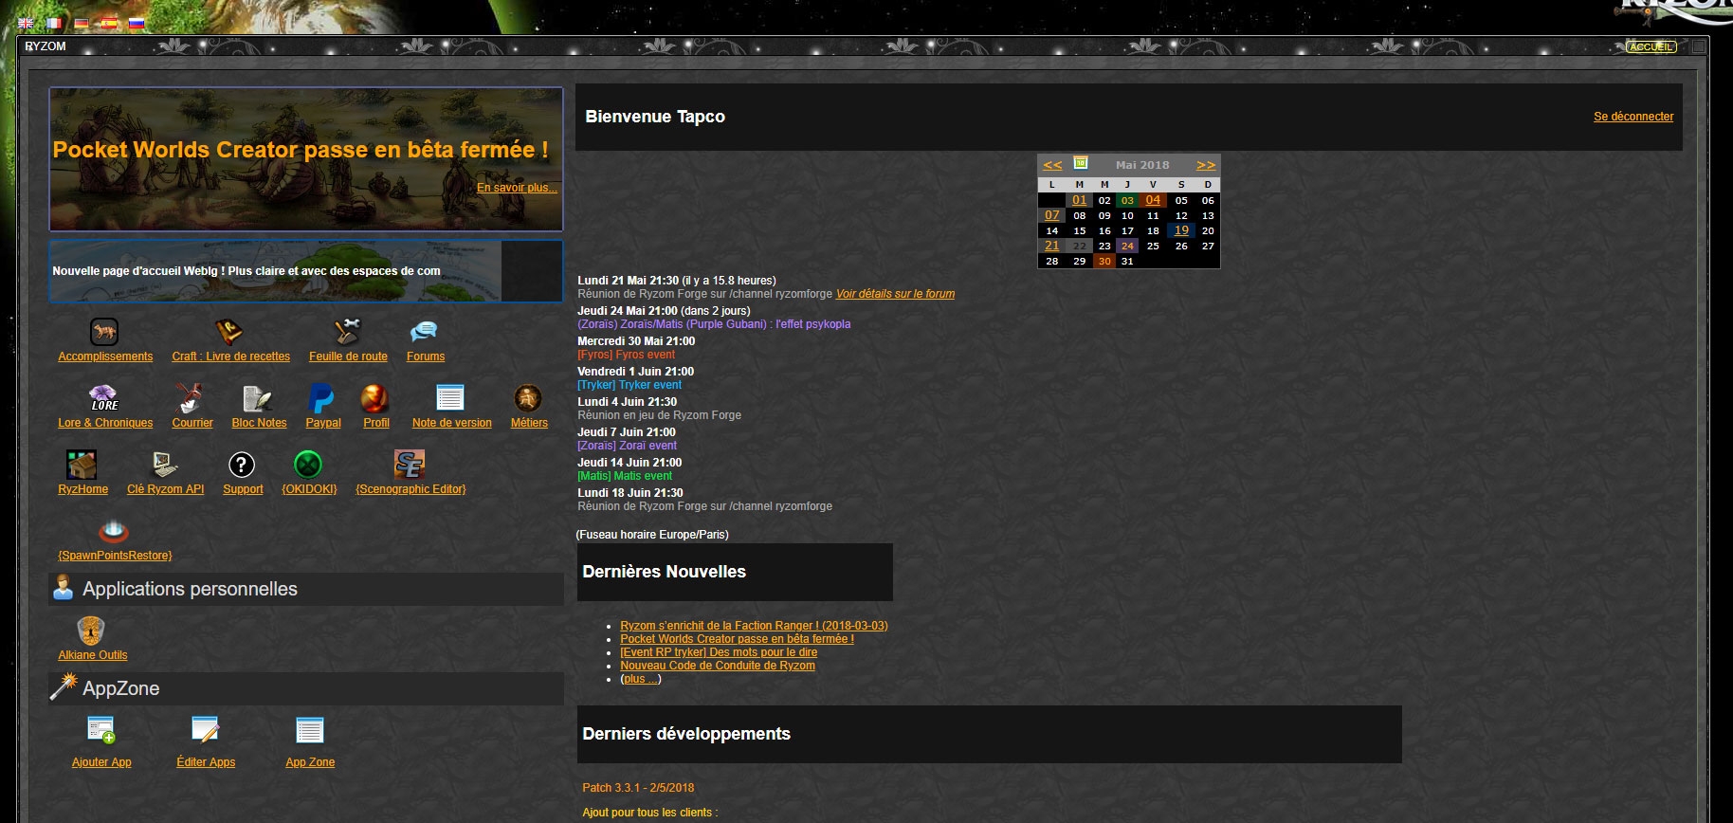The height and width of the screenshot is (823, 1733).
Task: Open the Bloc Notes icon
Action: 258,398
